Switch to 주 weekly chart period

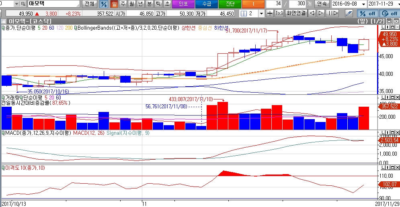123,4
